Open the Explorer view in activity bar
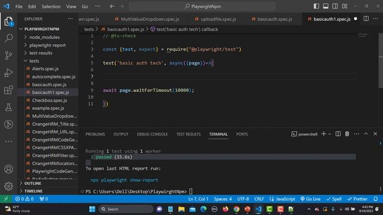This screenshot has height=215, width=383. coord(8,21)
